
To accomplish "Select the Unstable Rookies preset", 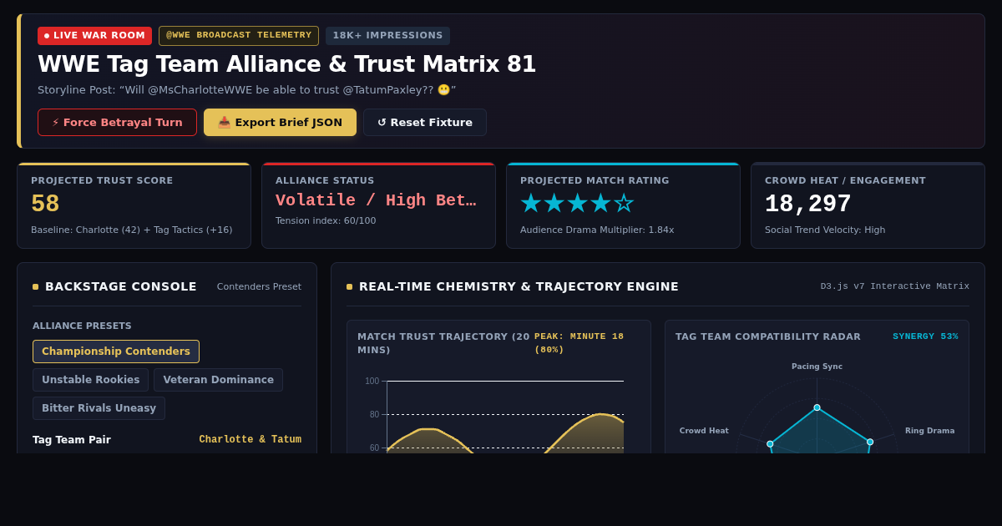I will tap(90, 380).
